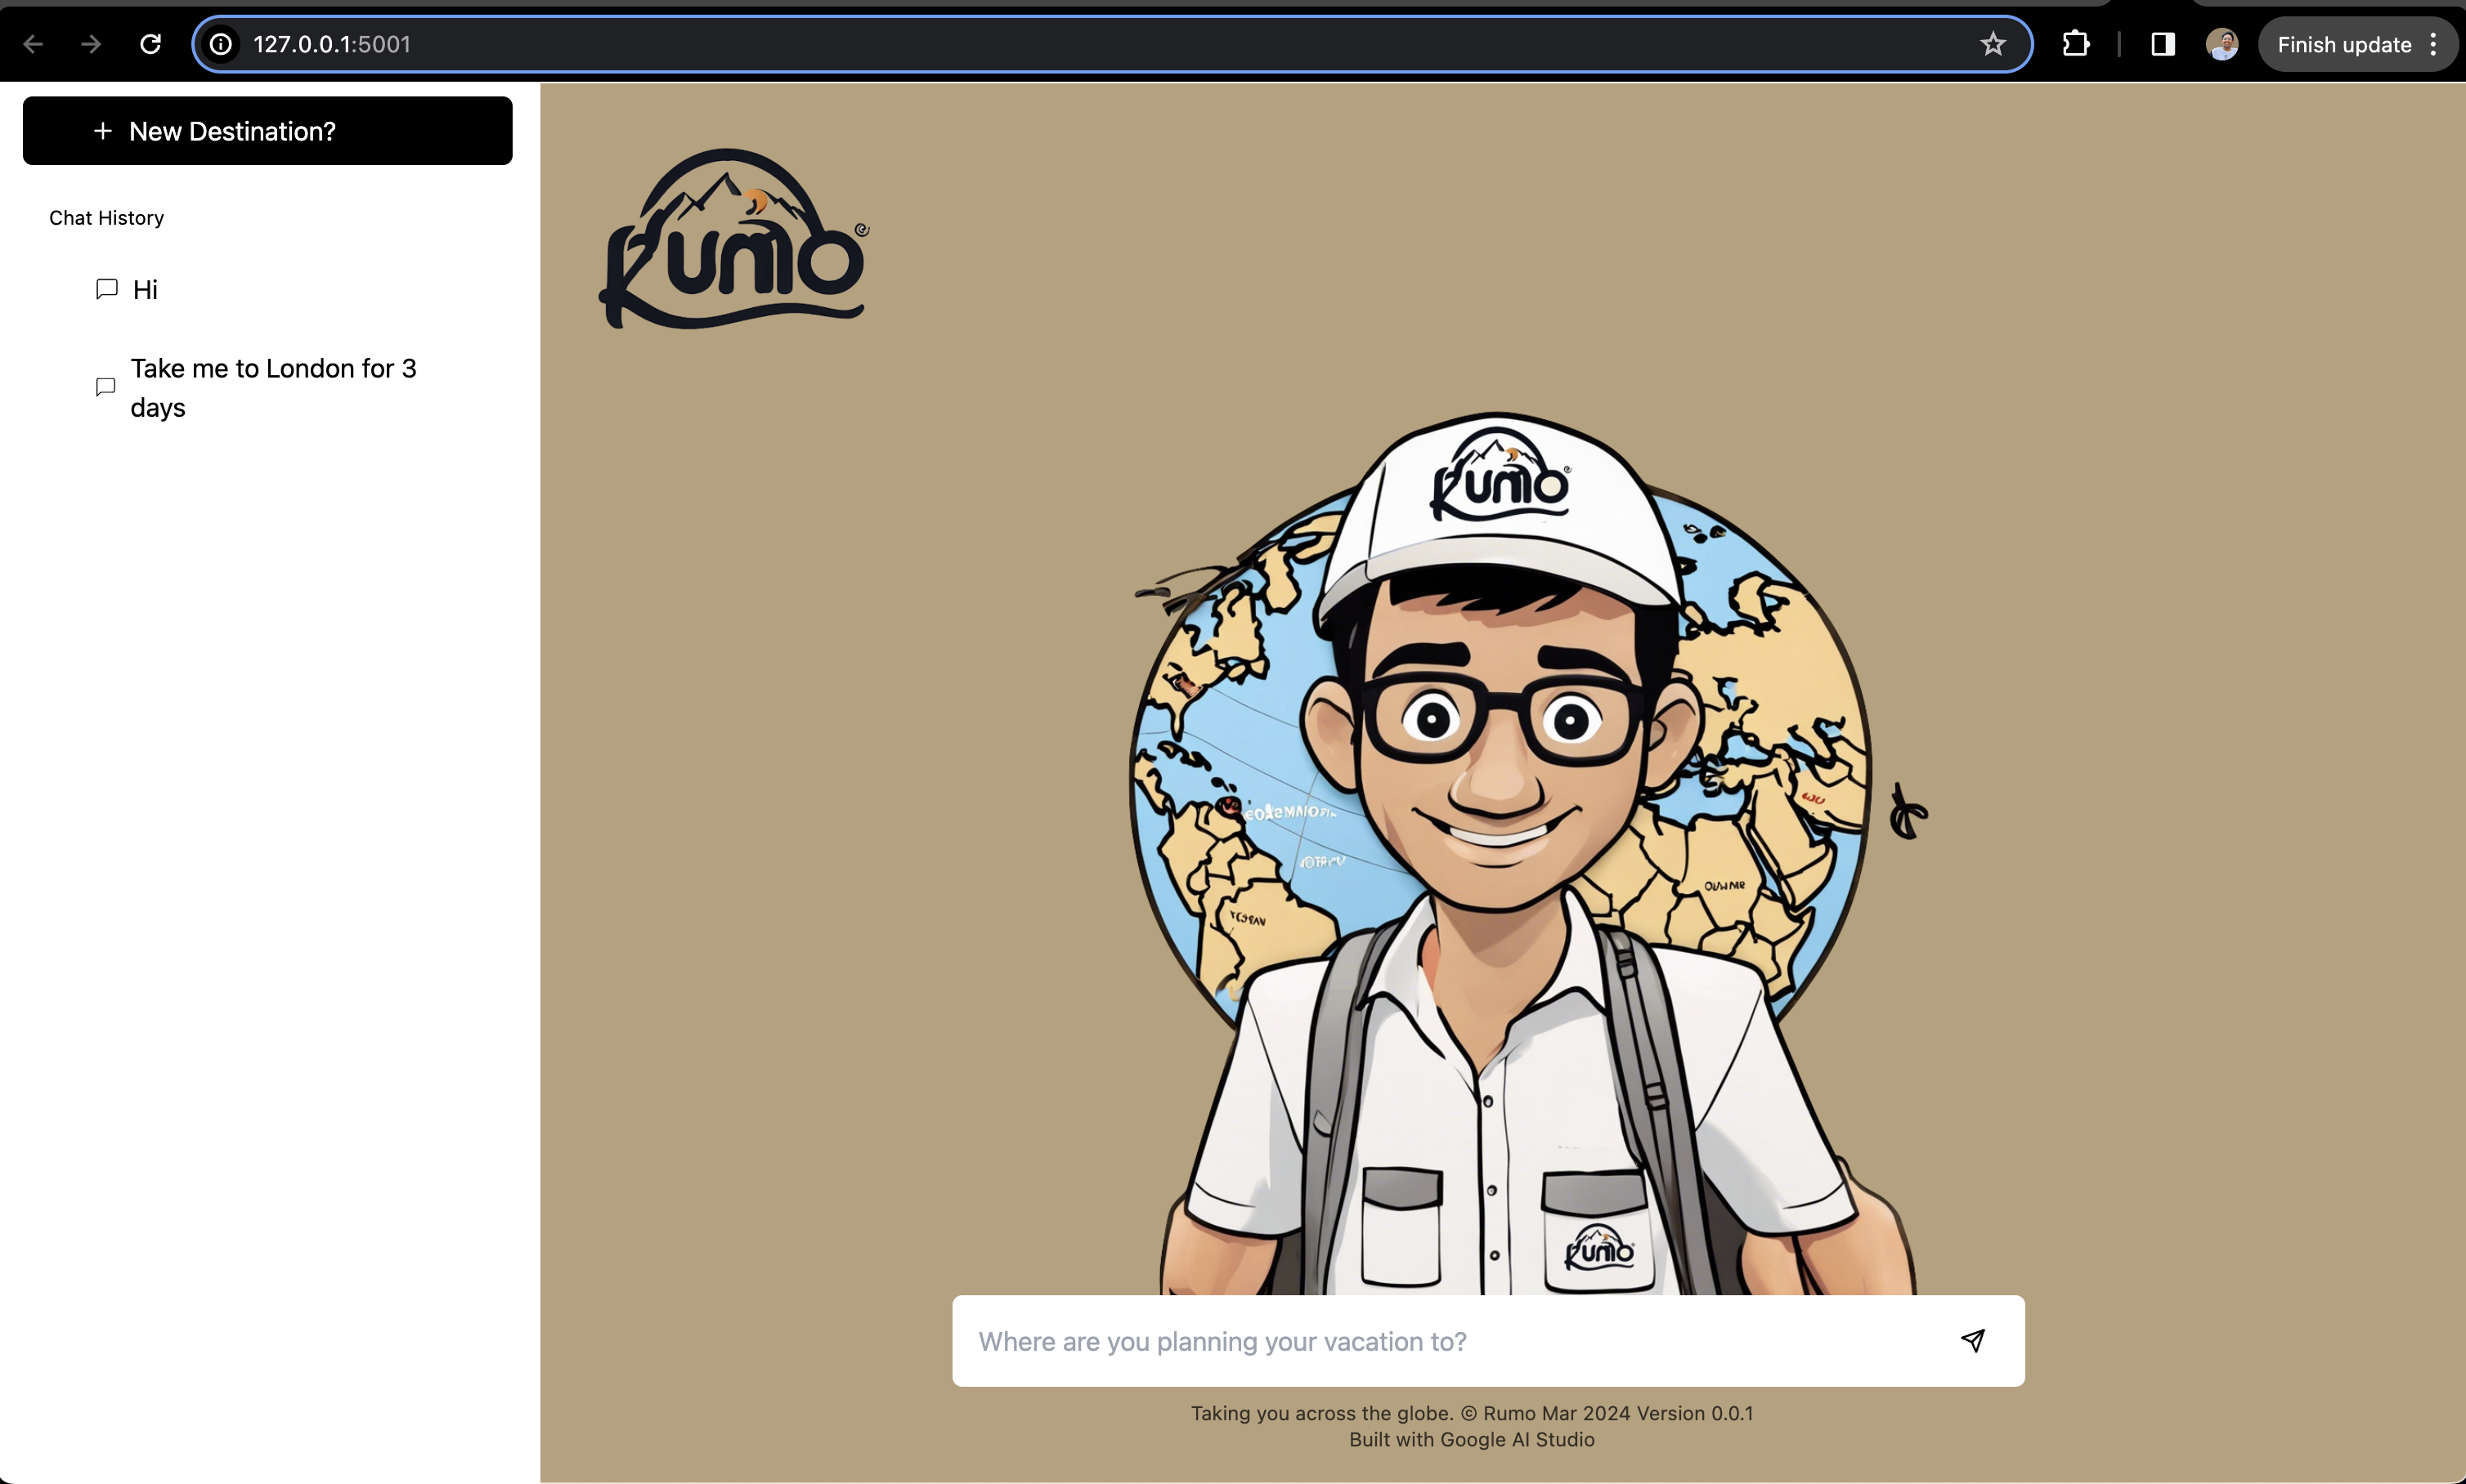Bookmark page with the star icon
The width and height of the screenshot is (2466, 1484).
(x=1993, y=44)
